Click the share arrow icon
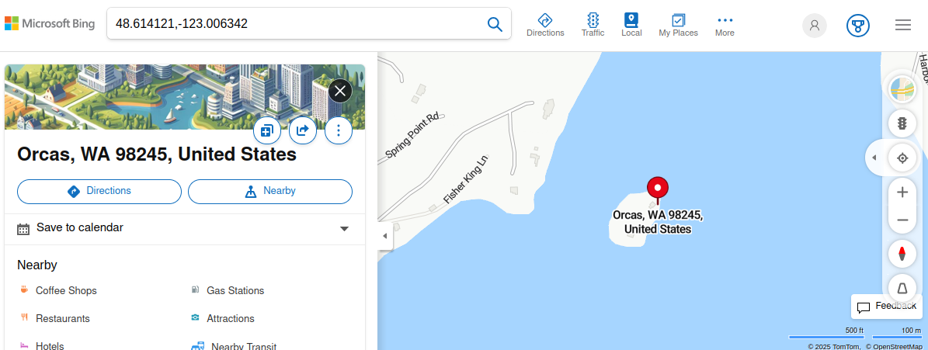 (x=302, y=130)
